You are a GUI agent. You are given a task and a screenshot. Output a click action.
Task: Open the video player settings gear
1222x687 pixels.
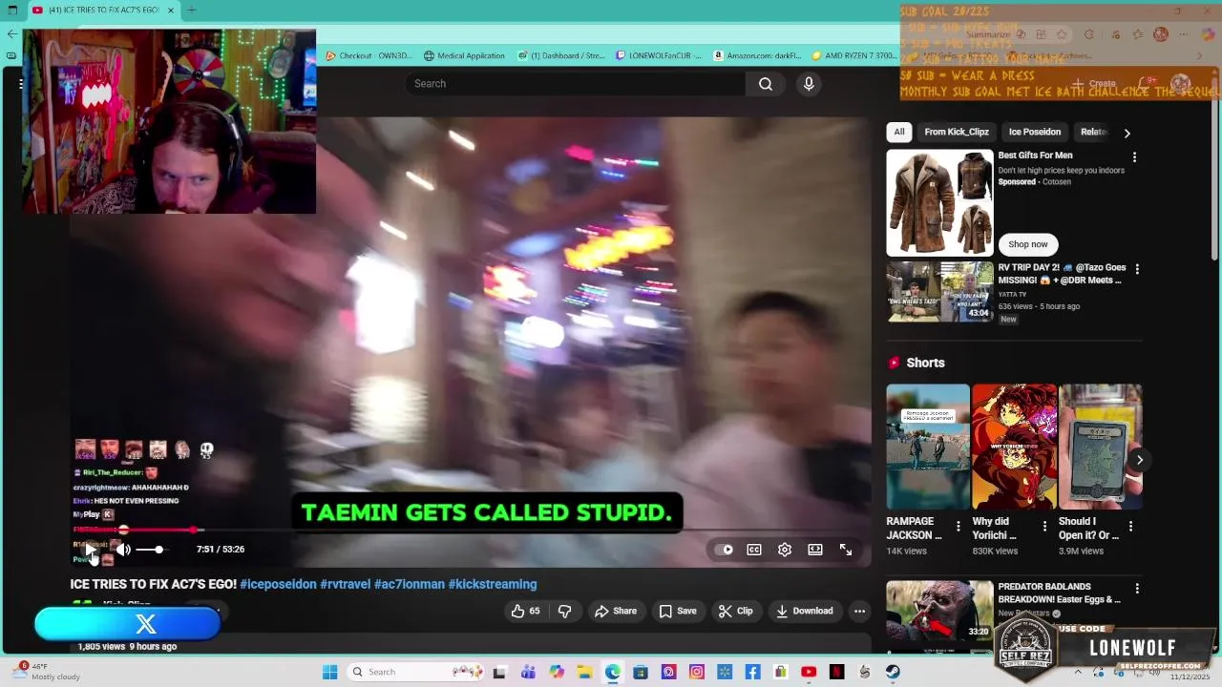[785, 550]
